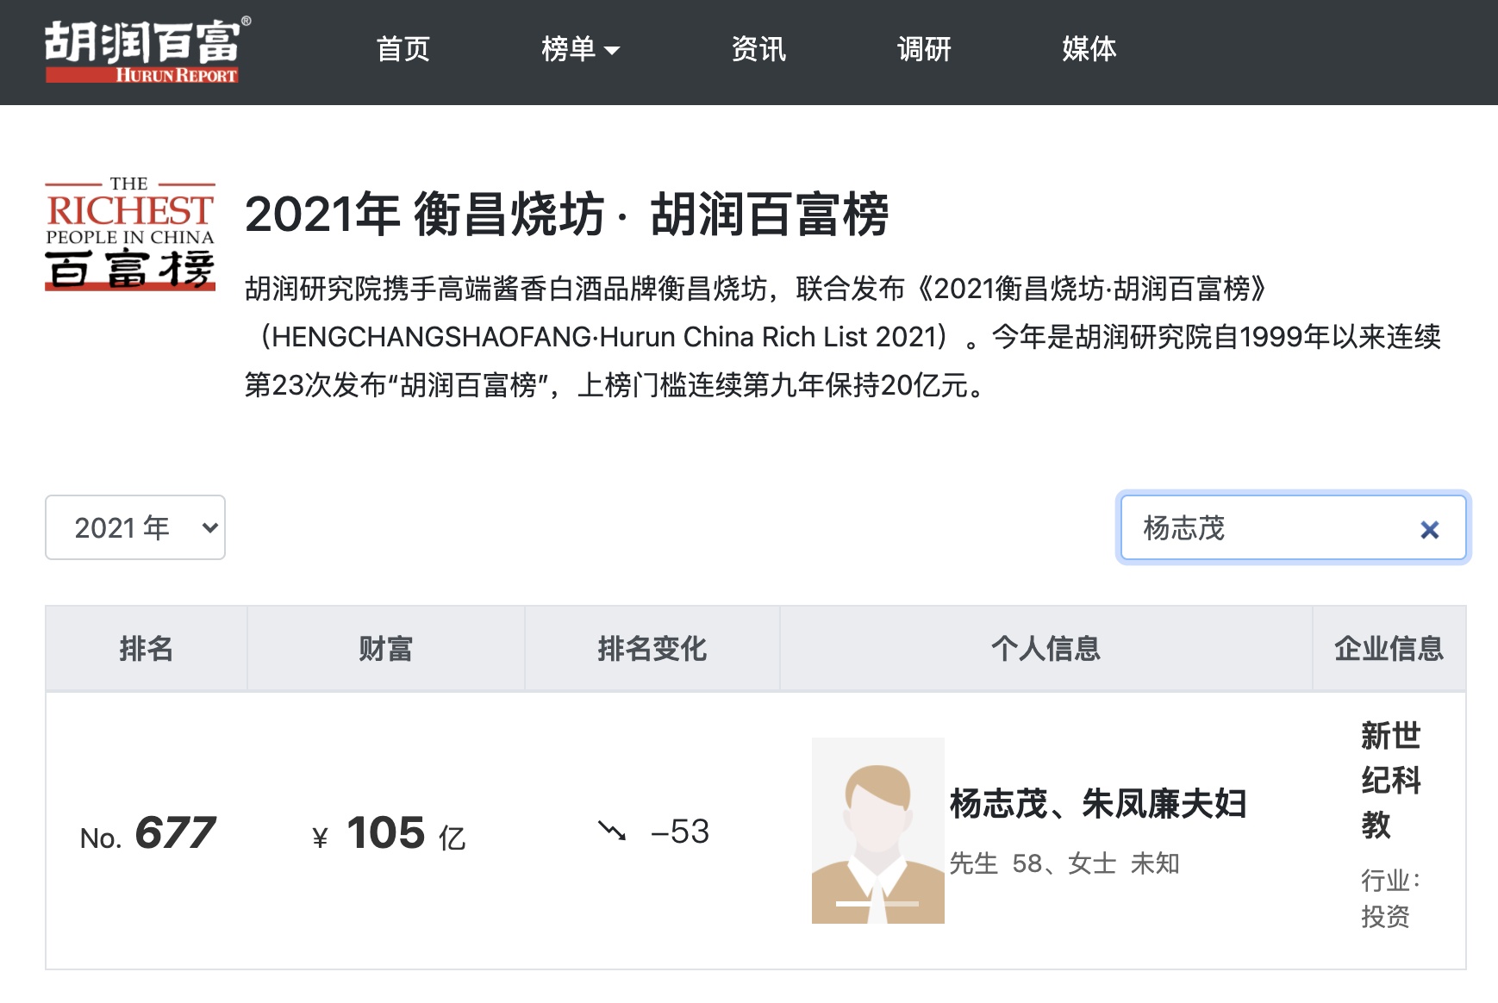Sort by the 排名变化 column header
Viewport: 1498px width, 1003px height.
pos(652,648)
